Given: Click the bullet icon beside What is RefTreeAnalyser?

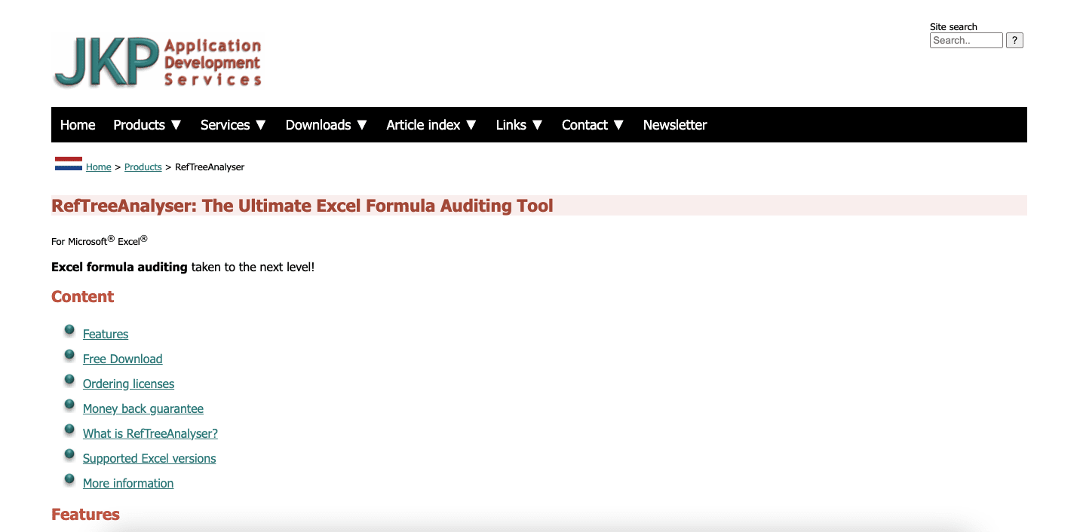Looking at the screenshot, I should (69, 430).
